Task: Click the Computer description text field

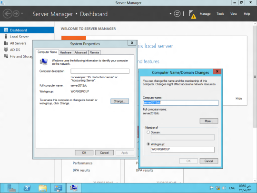Action: [100, 71]
